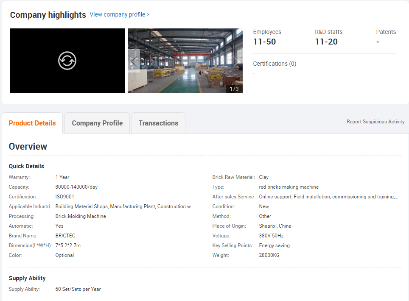Select Condition value New
The width and height of the screenshot is (409, 301).
264,206
